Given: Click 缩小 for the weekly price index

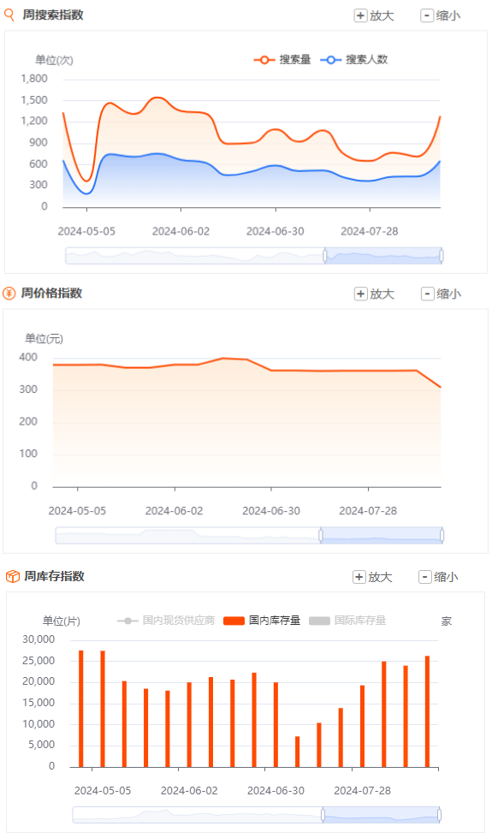Looking at the screenshot, I should pos(441,294).
